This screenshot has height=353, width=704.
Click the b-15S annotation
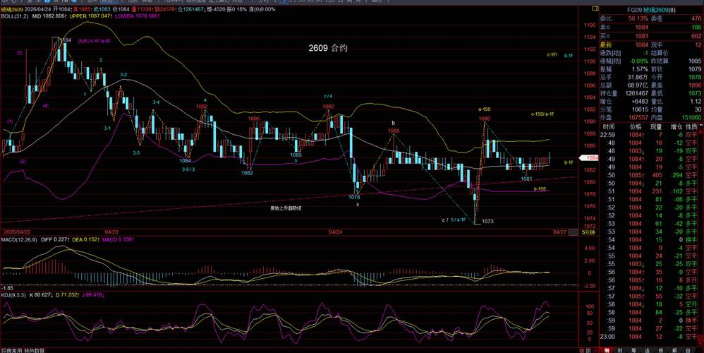540,189
